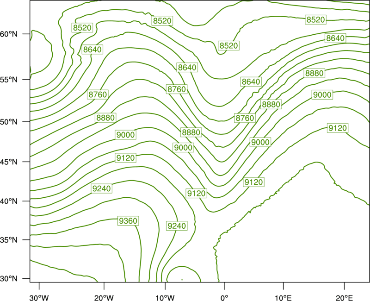Viewport: 370px width, 301px height.
Task: Select the easternmost 8880 contour label
Action: (314, 73)
